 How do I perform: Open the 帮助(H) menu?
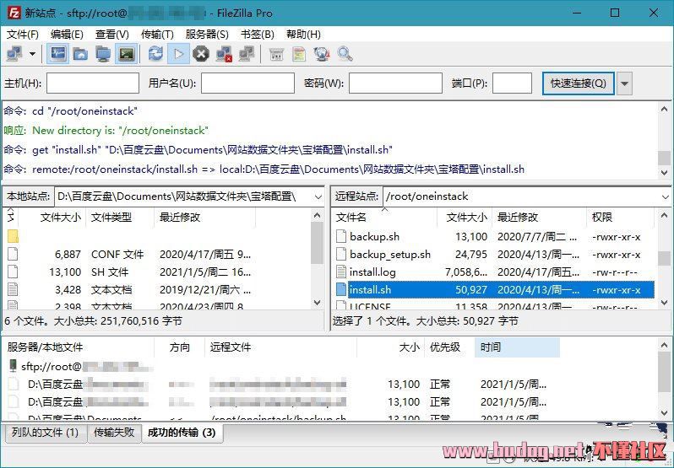click(303, 35)
